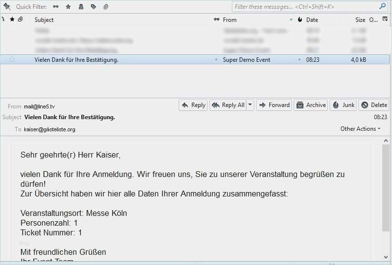Forward this message

pos(274,105)
